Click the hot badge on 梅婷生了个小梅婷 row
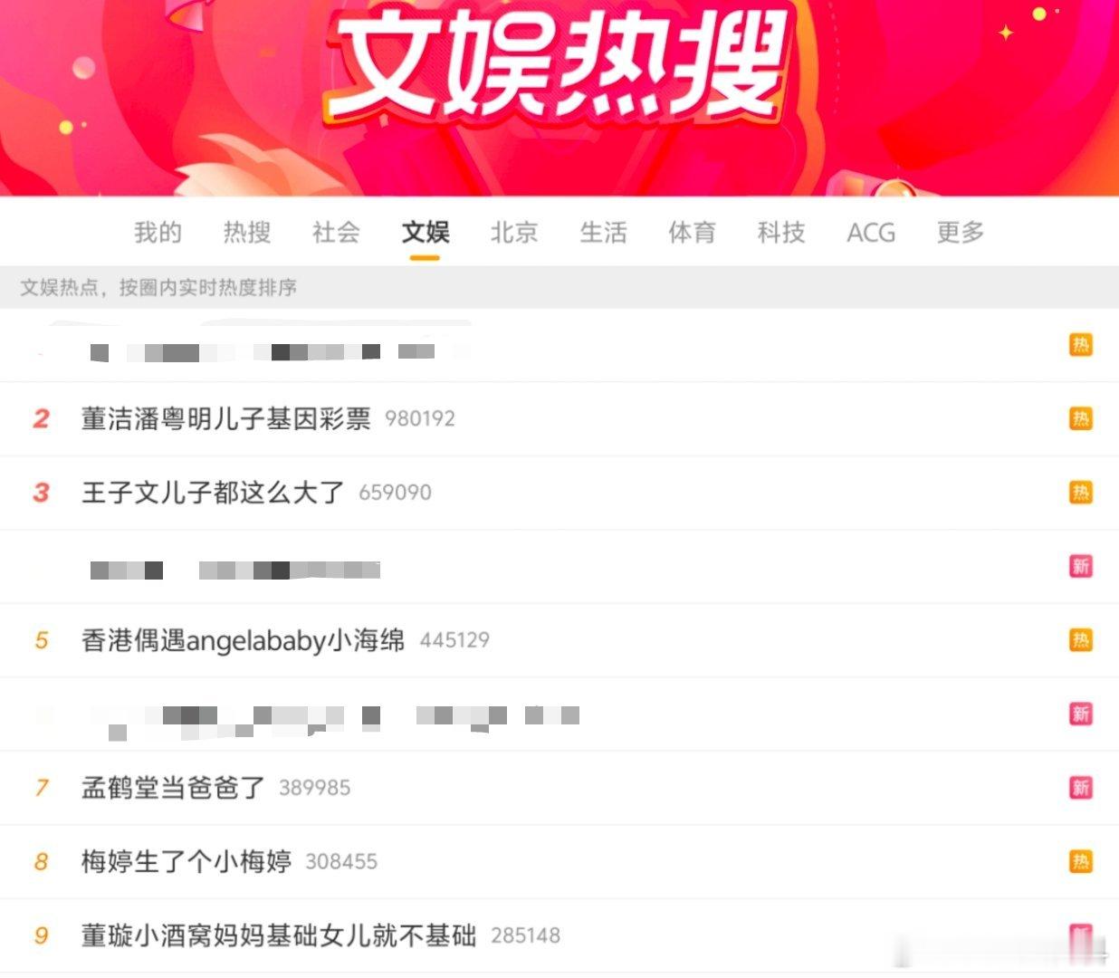 [1080, 861]
